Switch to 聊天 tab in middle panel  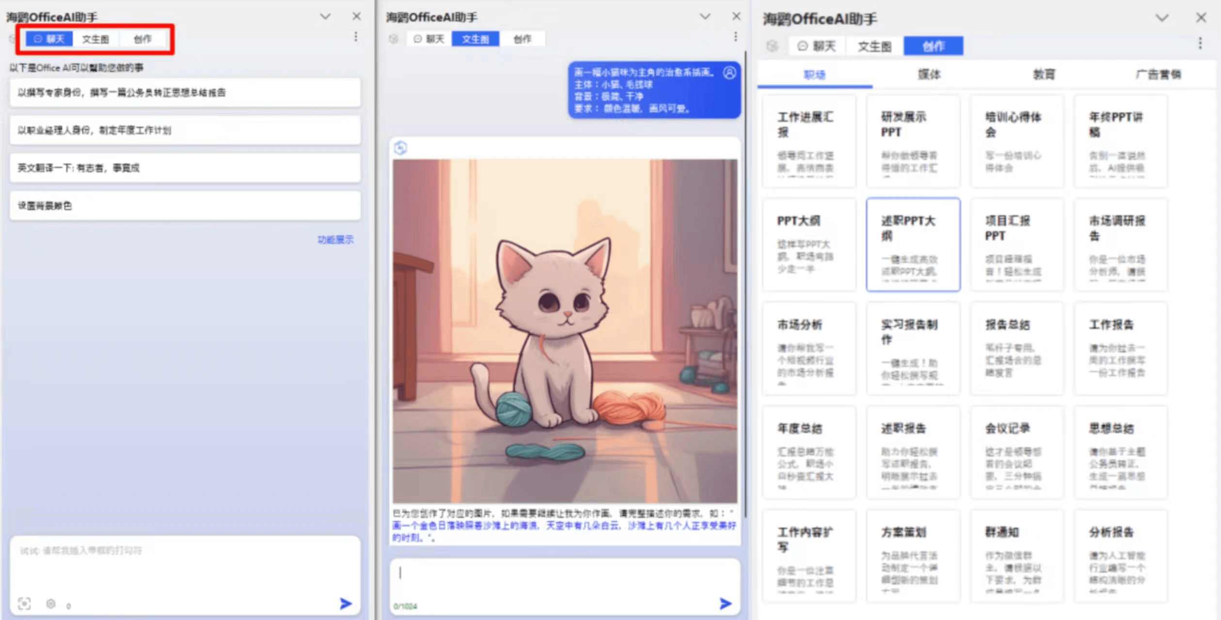click(429, 39)
